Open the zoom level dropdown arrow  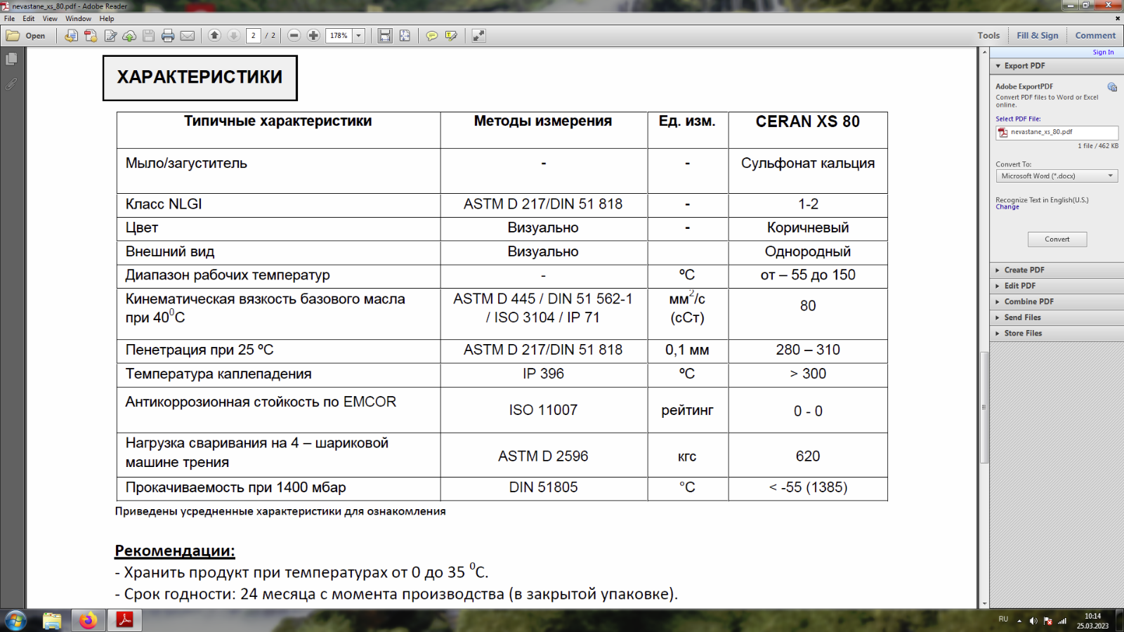(x=359, y=36)
